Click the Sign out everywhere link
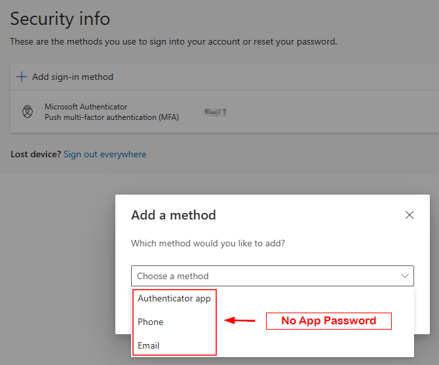Viewport: 439px width, 365px height. pos(105,155)
